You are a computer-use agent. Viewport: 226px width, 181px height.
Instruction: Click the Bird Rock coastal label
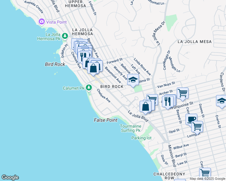click(55, 64)
